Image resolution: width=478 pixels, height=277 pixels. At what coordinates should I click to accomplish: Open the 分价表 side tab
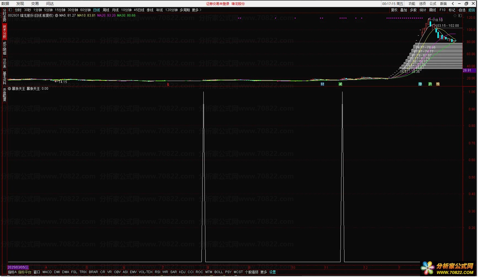(x=4, y=63)
